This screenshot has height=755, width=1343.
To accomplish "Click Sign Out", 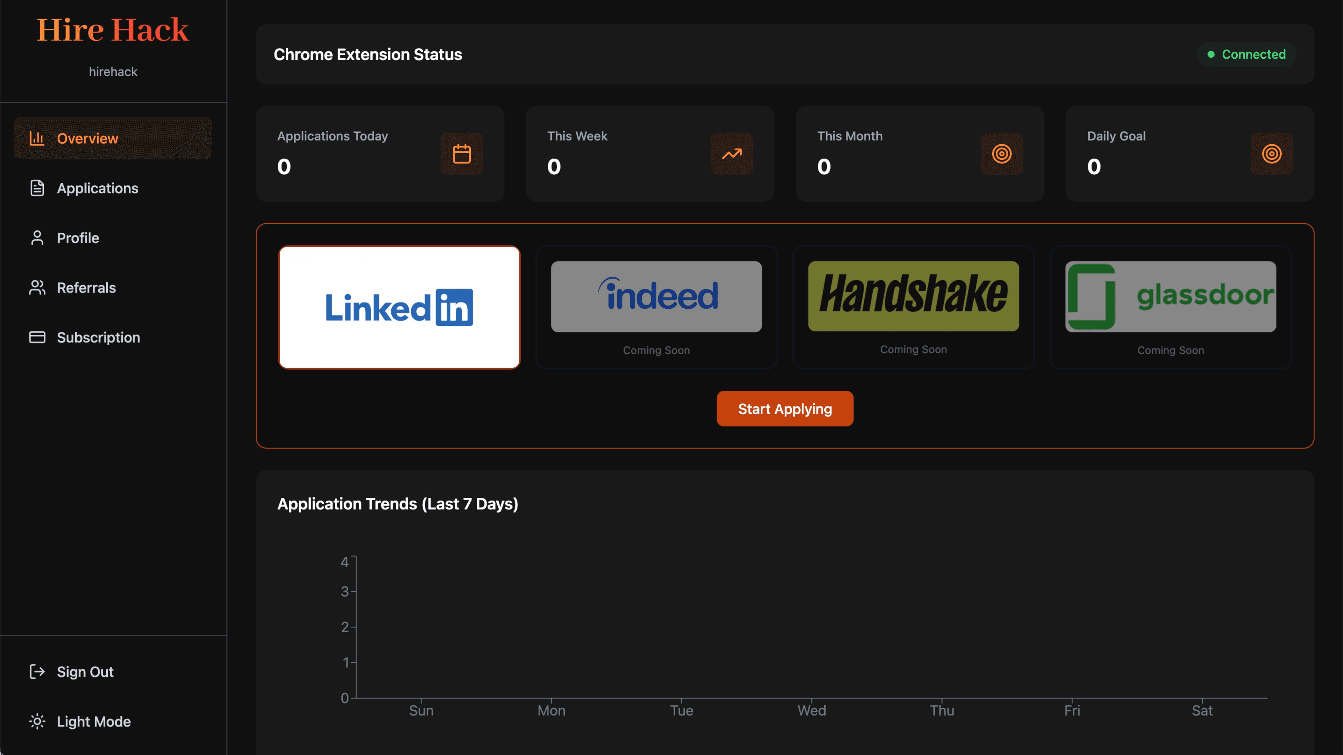I will 85,671.
